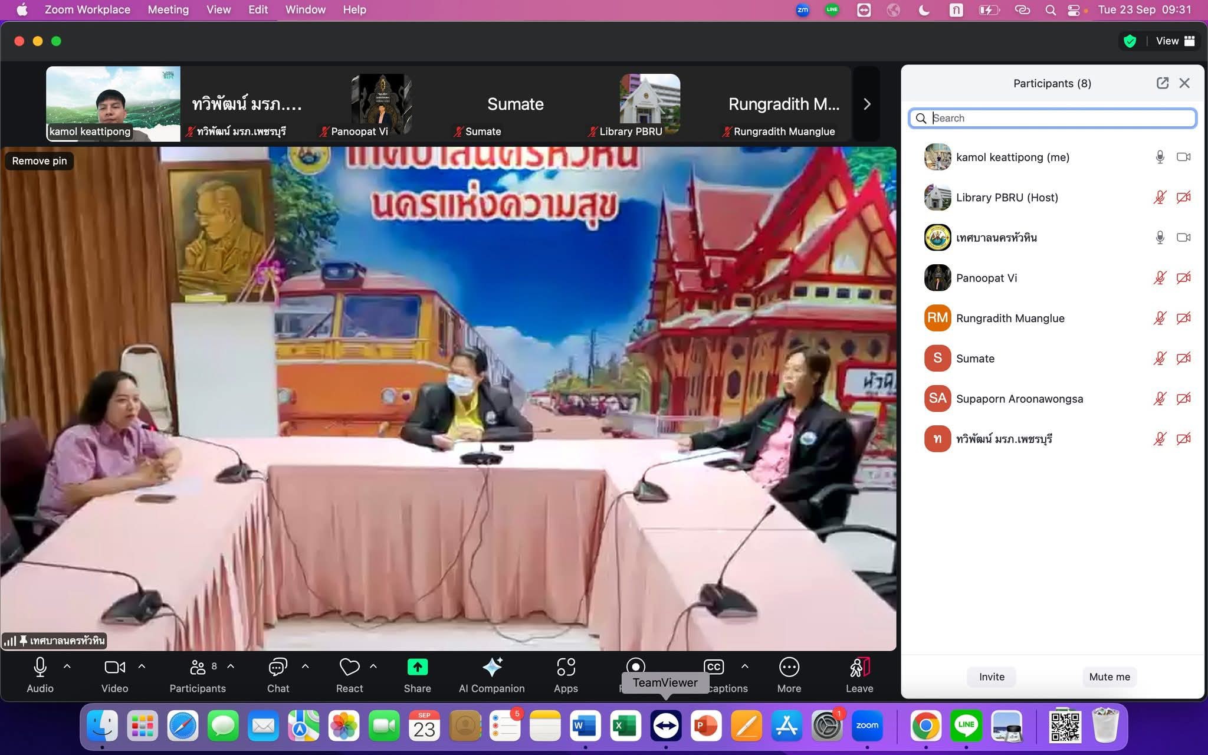1208x755 pixels.
Task: Click the green Share screen icon
Action: pos(417,668)
